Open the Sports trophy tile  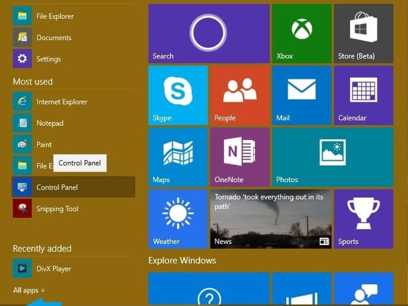coord(364,219)
